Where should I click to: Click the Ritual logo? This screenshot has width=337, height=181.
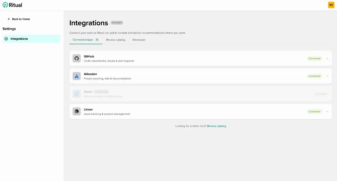(12, 5)
